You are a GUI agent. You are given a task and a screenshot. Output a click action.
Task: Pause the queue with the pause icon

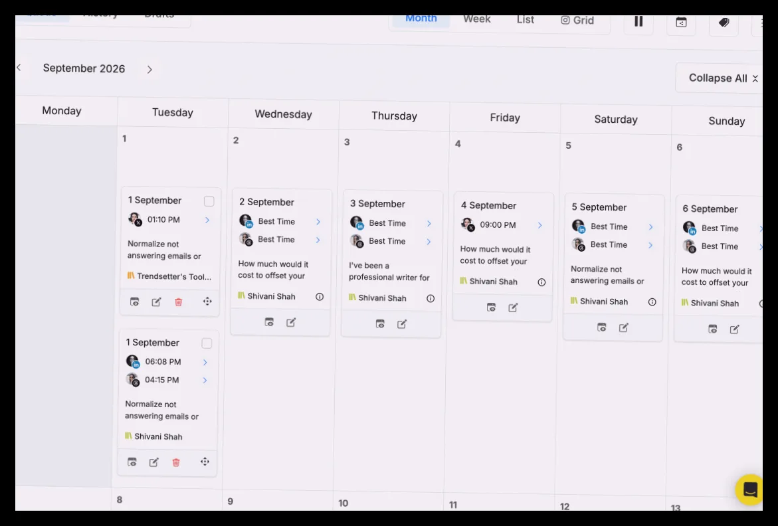tap(638, 21)
